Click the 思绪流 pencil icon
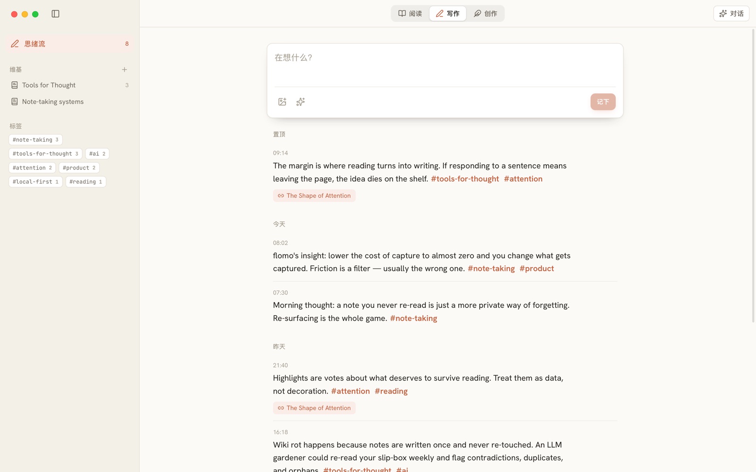This screenshot has width=756, height=472. tap(15, 44)
